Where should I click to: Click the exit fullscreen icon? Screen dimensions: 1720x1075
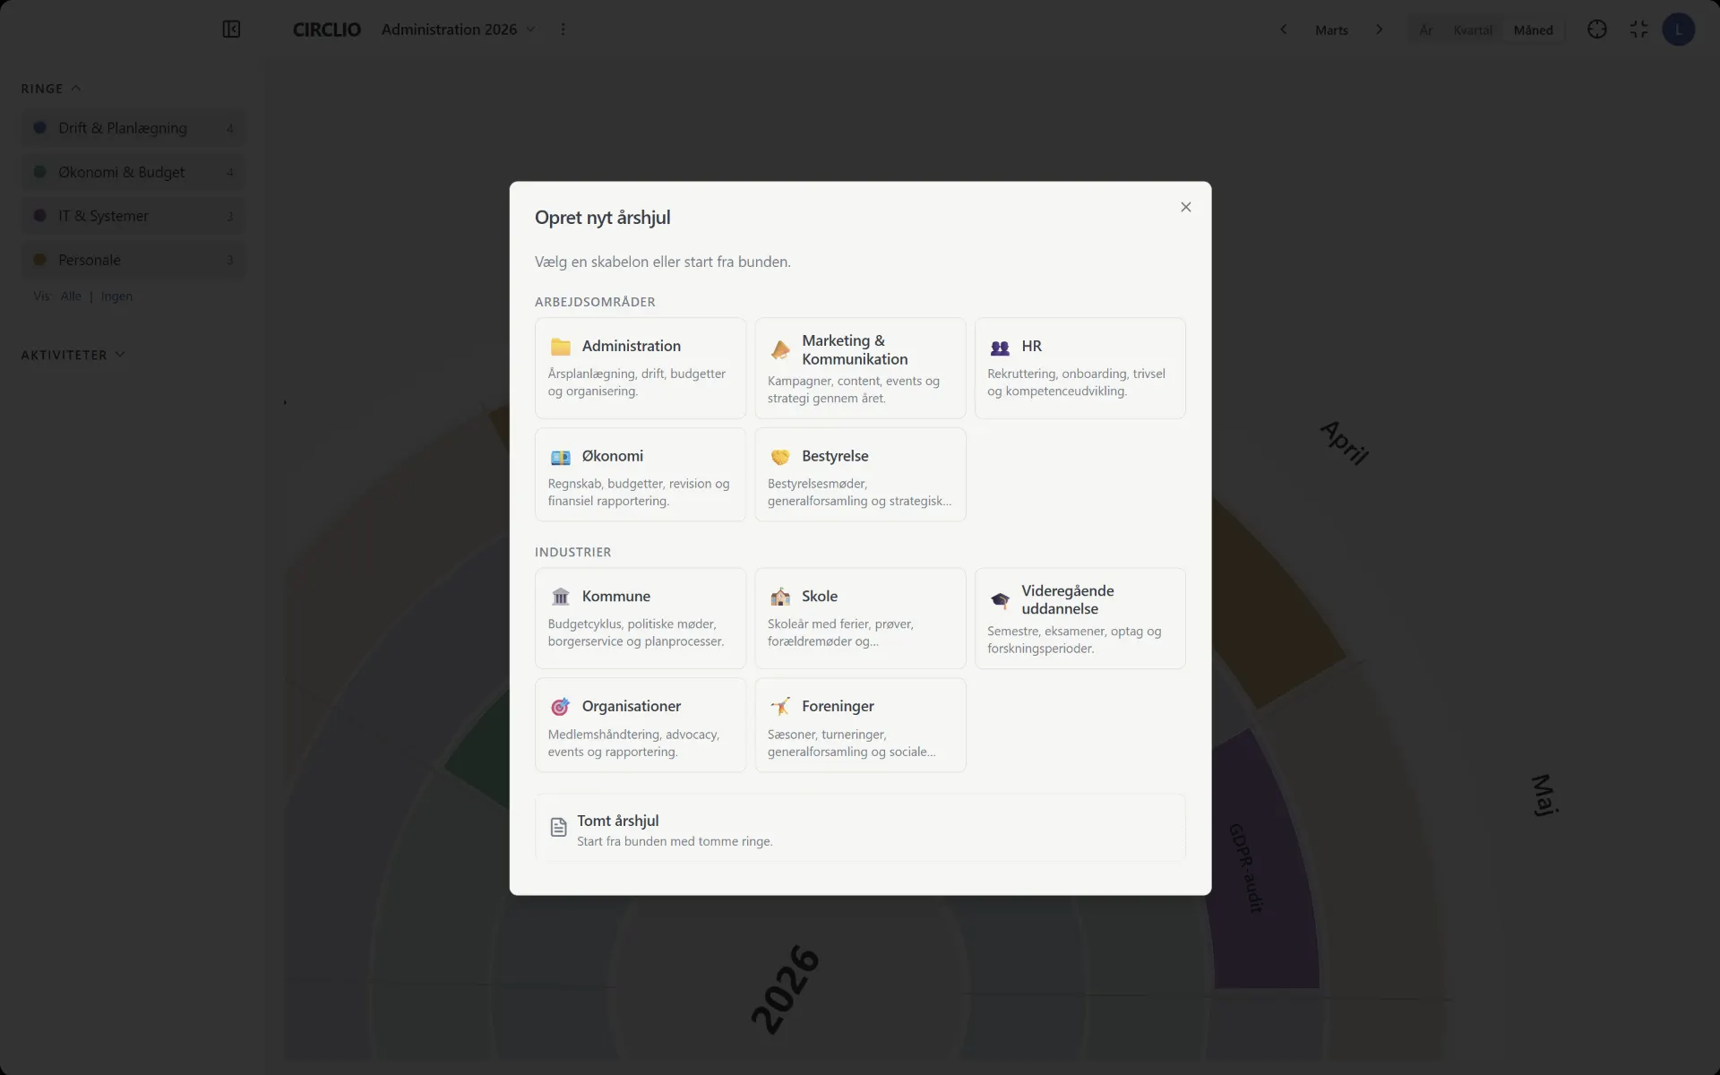click(x=1638, y=30)
